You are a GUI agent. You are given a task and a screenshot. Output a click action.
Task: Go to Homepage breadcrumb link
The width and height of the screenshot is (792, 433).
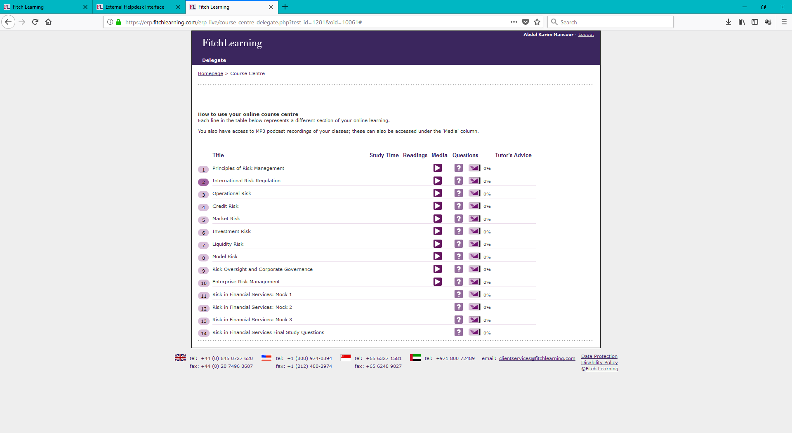(210, 73)
